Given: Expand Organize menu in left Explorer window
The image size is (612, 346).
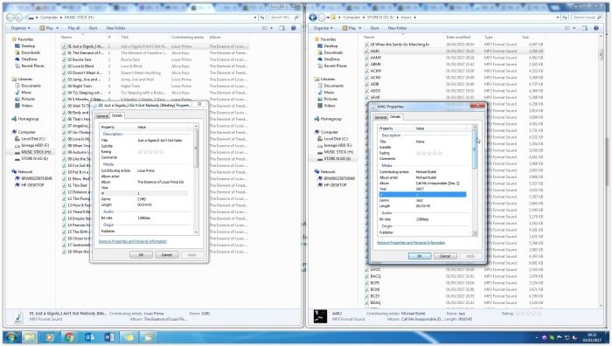Looking at the screenshot, I should click(20, 28).
